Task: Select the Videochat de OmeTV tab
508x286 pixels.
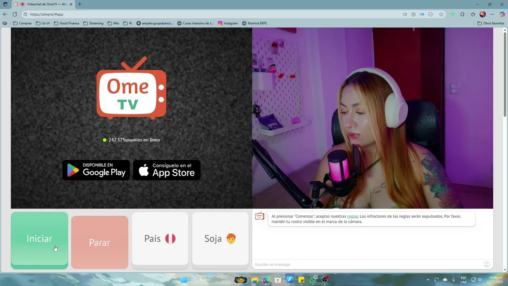Action: tap(43, 4)
